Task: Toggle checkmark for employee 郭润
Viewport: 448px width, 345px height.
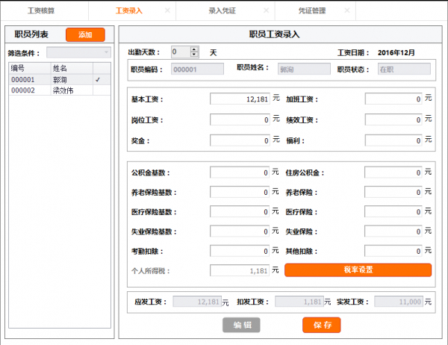Action: click(x=97, y=79)
